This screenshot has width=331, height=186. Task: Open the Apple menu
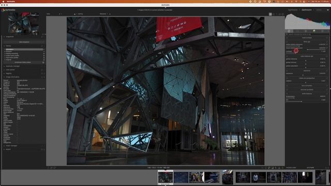click(x=3, y=2)
